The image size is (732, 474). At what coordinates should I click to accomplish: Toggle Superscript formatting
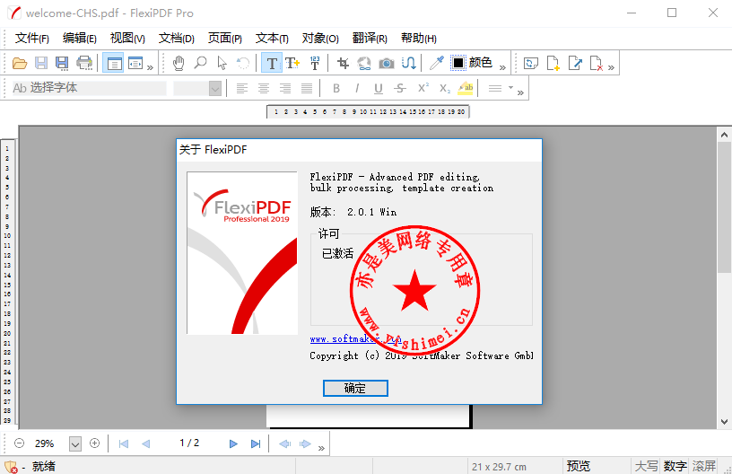click(423, 87)
